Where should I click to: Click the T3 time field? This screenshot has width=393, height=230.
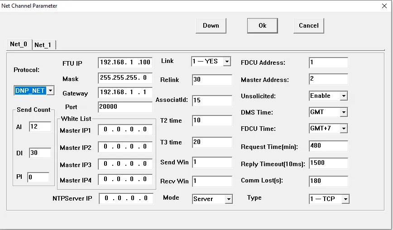point(212,142)
